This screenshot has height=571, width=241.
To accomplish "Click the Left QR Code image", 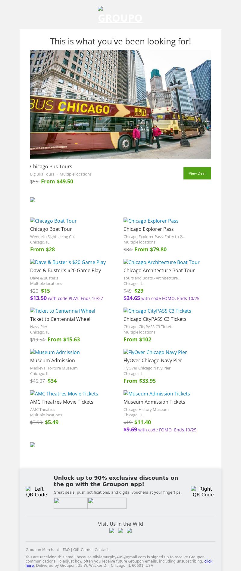I will (x=36, y=492).
